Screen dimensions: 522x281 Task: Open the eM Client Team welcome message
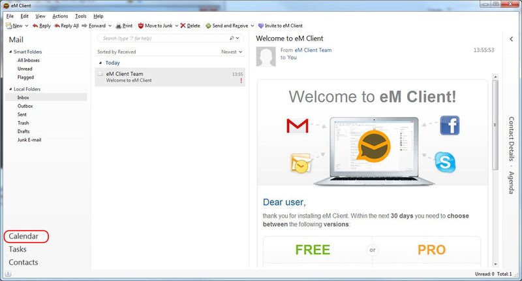tap(170, 77)
